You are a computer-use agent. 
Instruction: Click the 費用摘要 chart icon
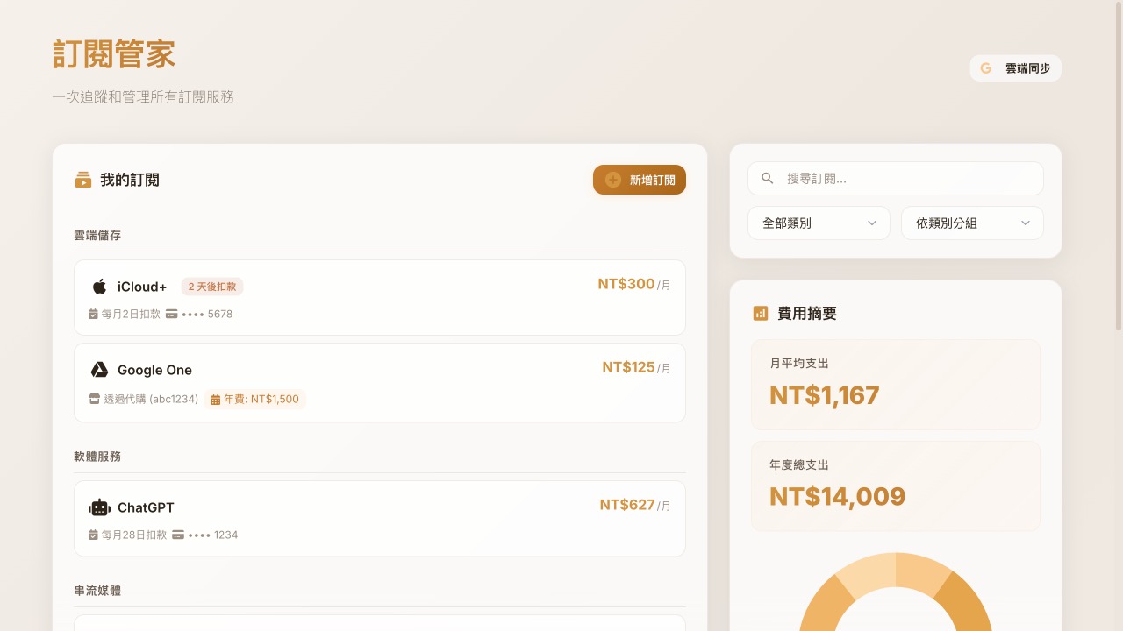(x=761, y=313)
